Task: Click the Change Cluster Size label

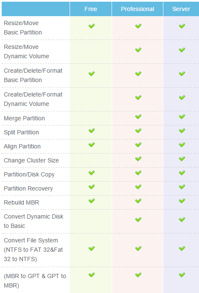Action: pyautogui.click(x=31, y=160)
